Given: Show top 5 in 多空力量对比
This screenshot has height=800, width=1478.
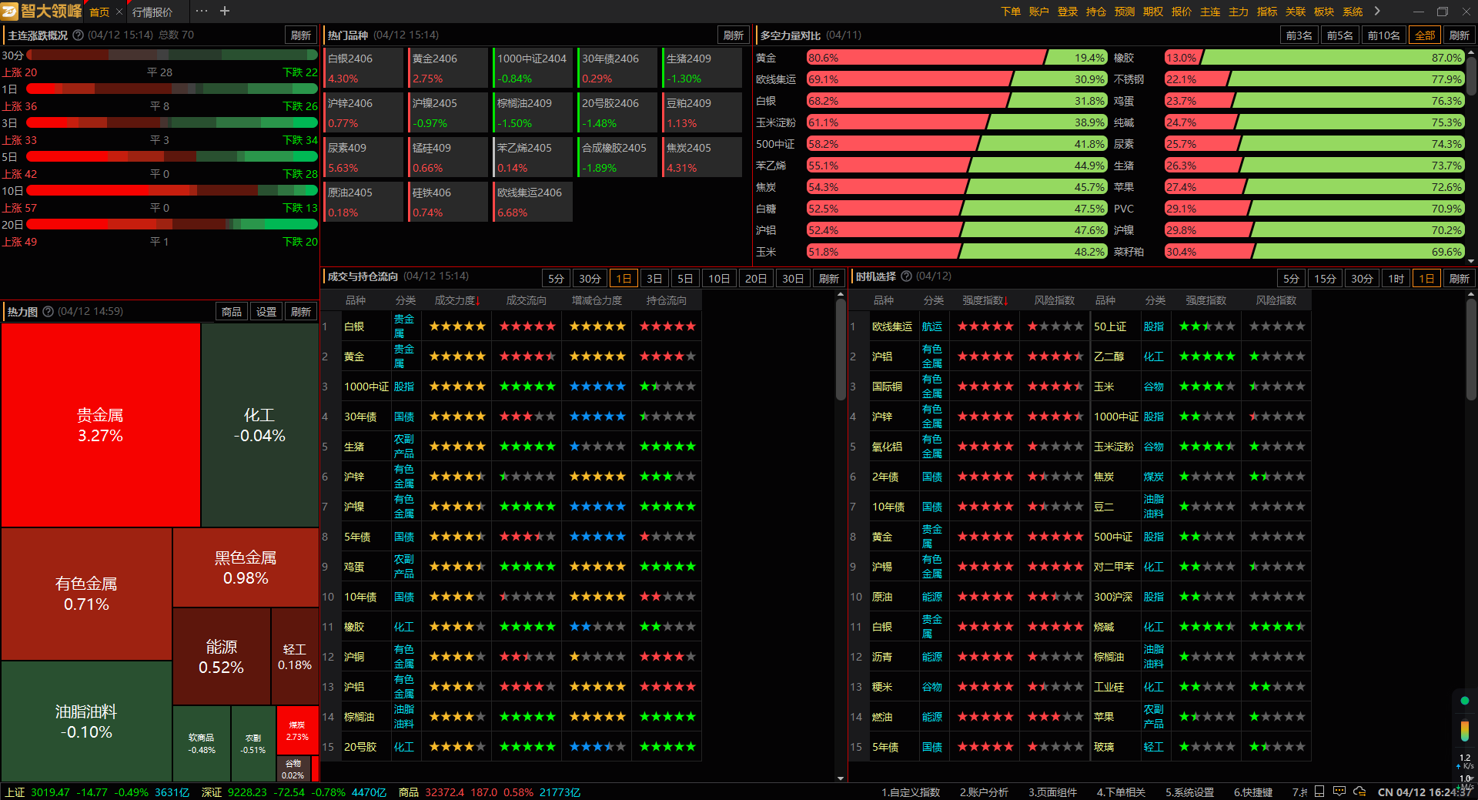Looking at the screenshot, I should (1340, 35).
